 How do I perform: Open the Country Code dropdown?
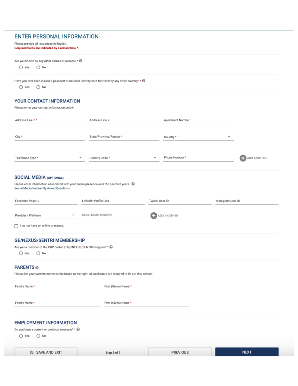click(124, 158)
